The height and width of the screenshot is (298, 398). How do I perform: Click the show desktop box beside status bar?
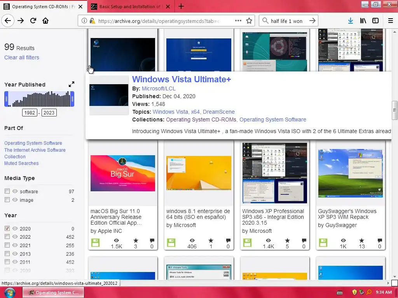tap(395, 283)
